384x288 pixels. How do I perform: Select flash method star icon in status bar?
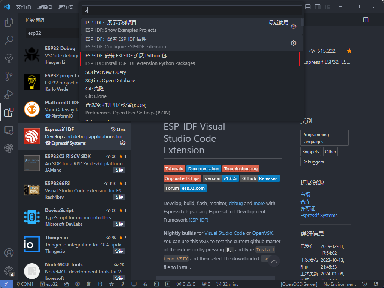point(111,284)
